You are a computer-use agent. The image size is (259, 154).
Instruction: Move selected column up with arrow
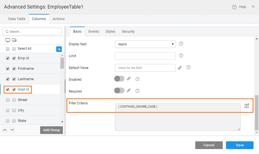[x=5, y=130]
